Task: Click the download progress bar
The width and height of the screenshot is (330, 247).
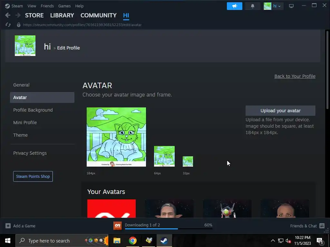Action: (x=169, y=229)
